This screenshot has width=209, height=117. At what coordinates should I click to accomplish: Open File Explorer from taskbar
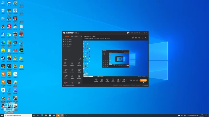pyautogui.click(x=46, y=115)
